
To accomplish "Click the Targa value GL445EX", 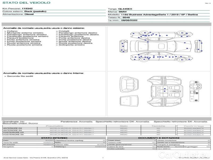I will click(125, 9).
